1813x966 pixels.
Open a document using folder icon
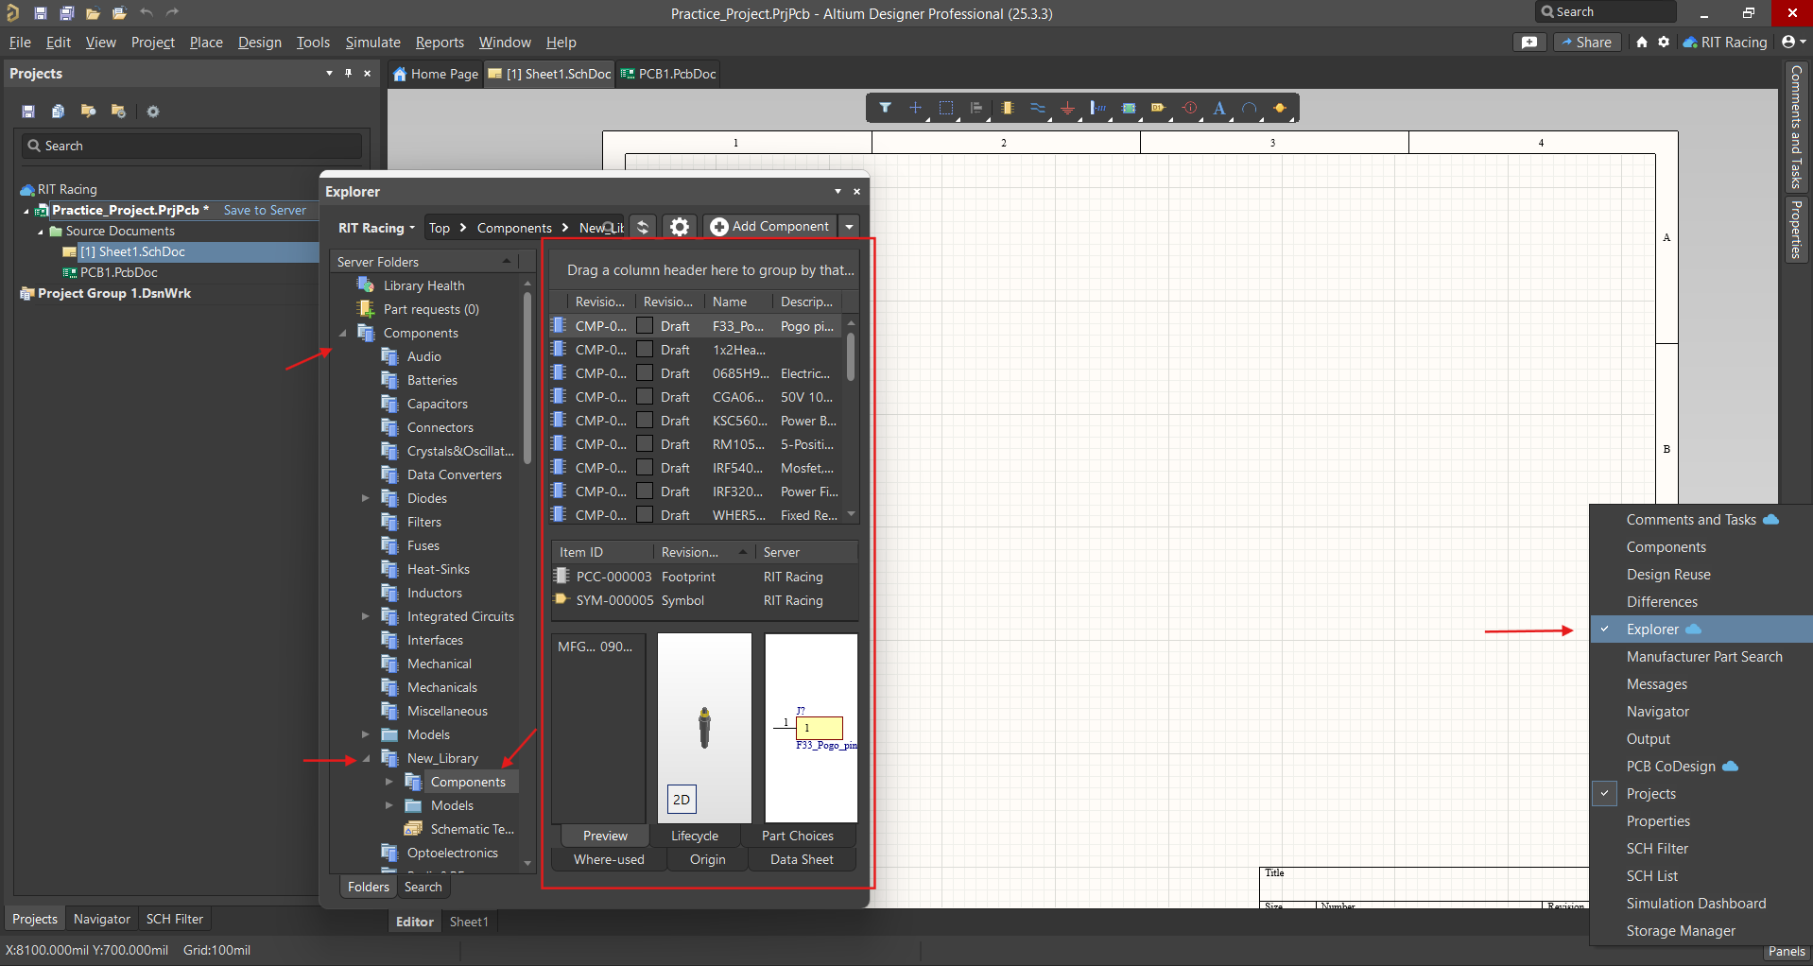(x=93, y=13)
